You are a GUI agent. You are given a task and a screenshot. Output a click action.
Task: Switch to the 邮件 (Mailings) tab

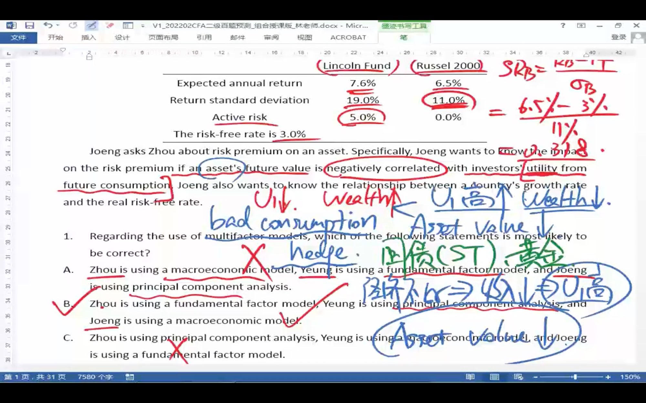[238, 37]
